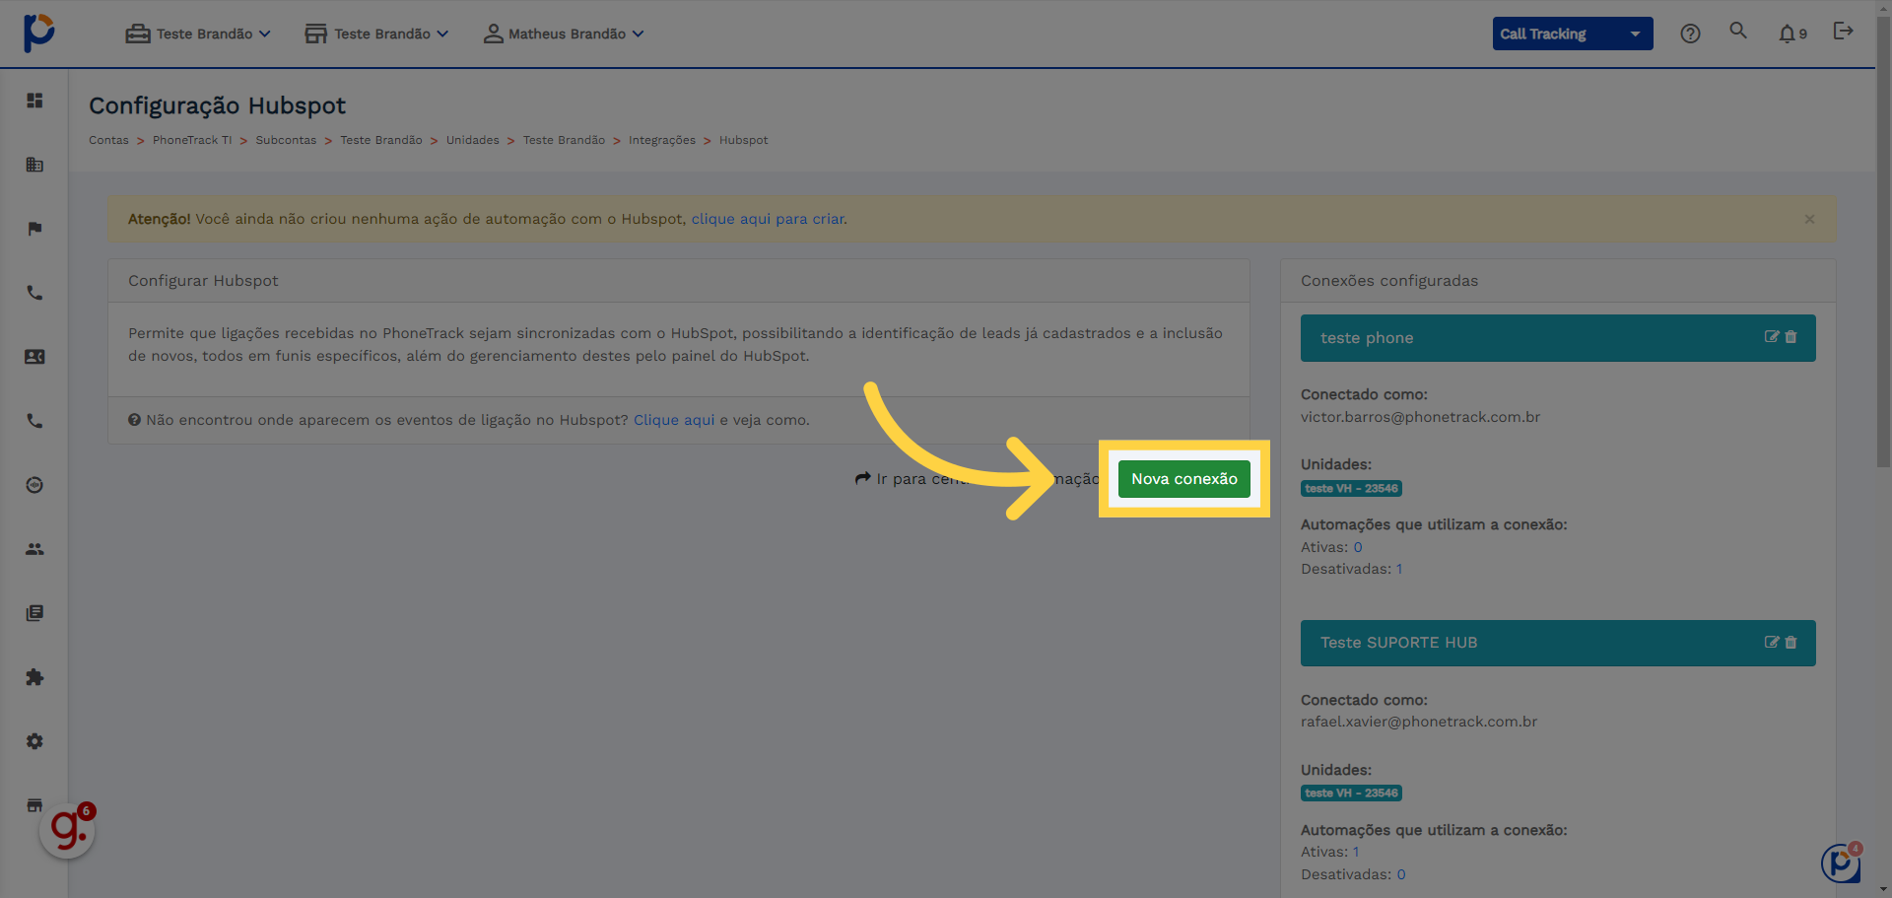Open the library/documents icon in sidebar

point(34,613)
